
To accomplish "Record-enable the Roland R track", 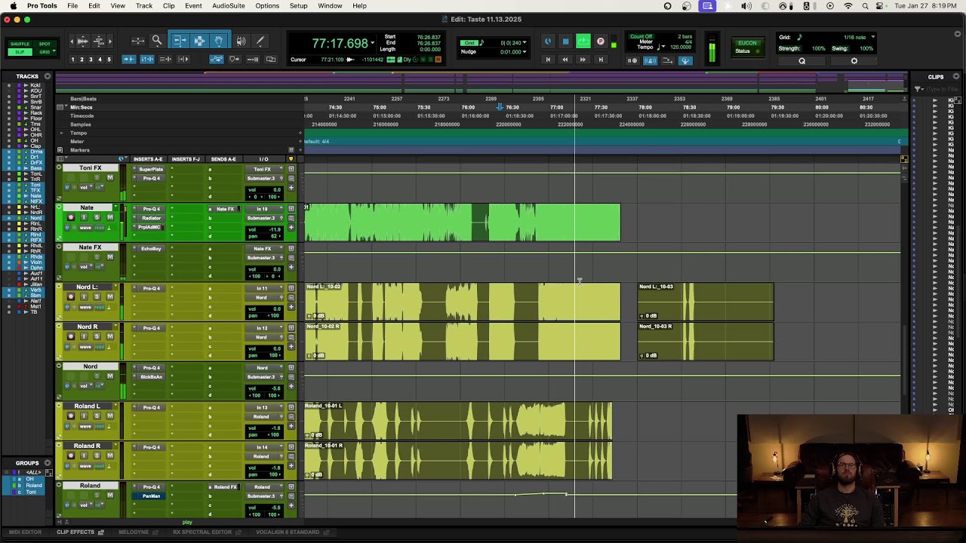I will pyautogui.click(x=71, y=456).
